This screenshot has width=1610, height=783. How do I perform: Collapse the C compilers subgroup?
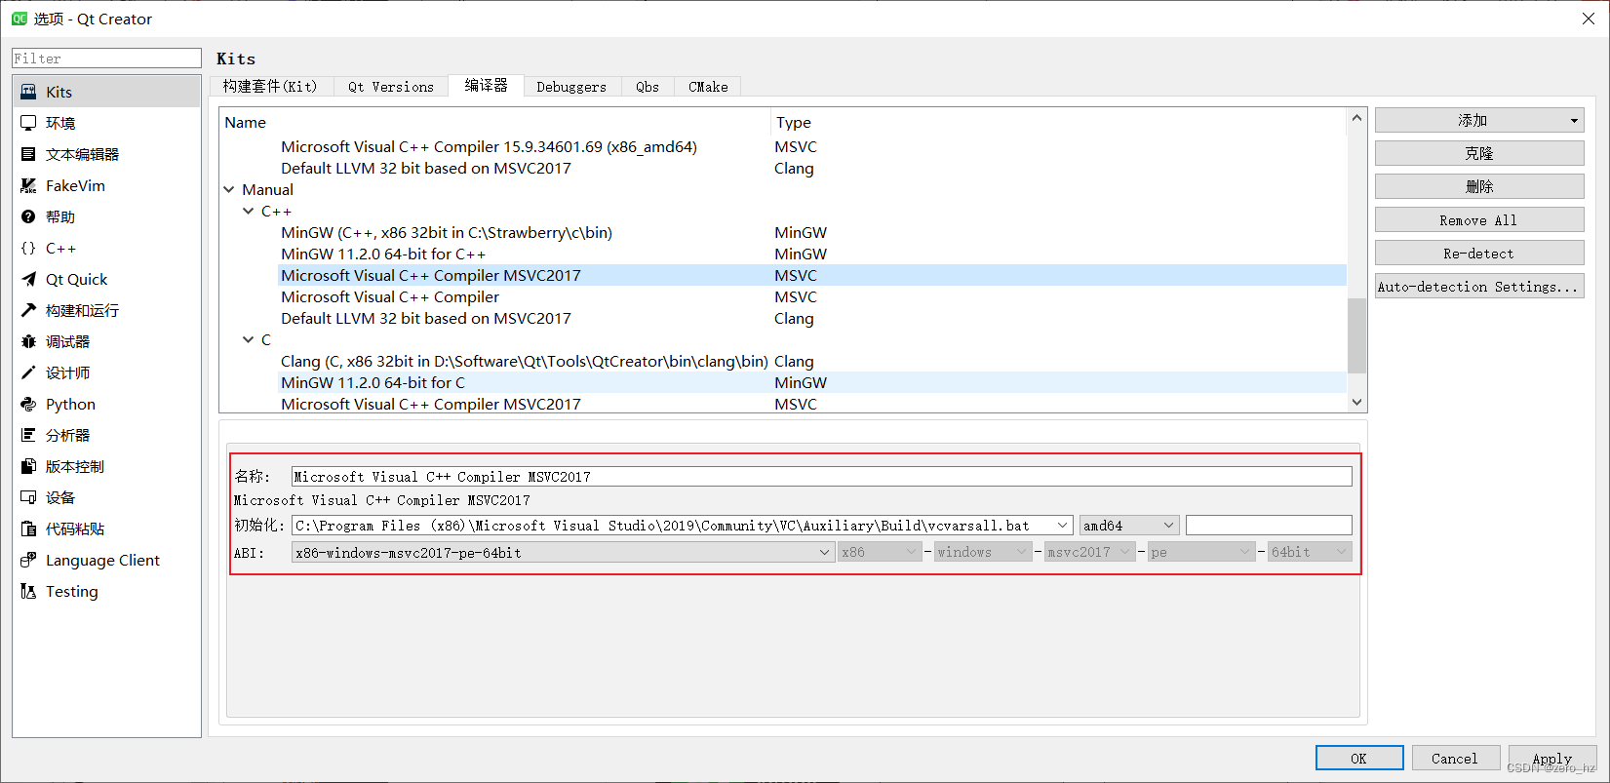click(249, 340)
